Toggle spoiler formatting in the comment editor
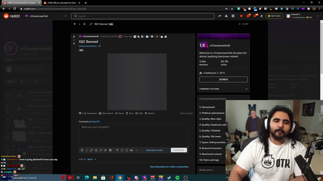Viewport: 323px width, 181px height. [x=110, y=150]
